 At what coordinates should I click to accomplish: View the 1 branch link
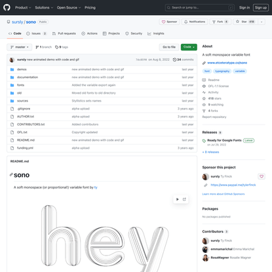(44, 47)
